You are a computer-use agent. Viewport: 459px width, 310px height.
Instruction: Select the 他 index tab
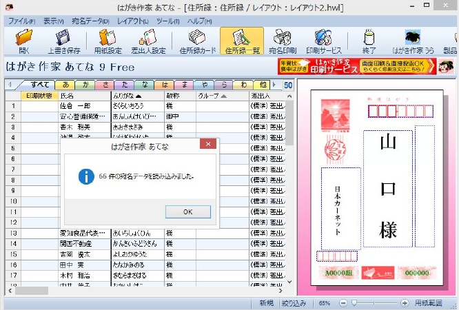coord(263,85)
